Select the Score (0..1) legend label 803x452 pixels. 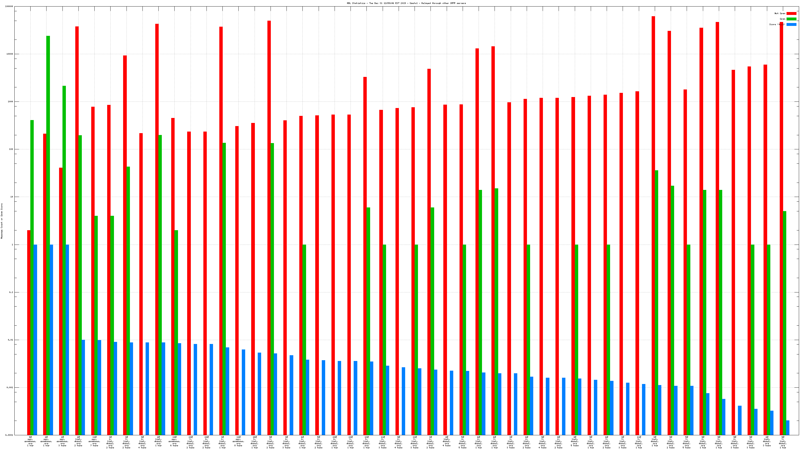[777, 24]
